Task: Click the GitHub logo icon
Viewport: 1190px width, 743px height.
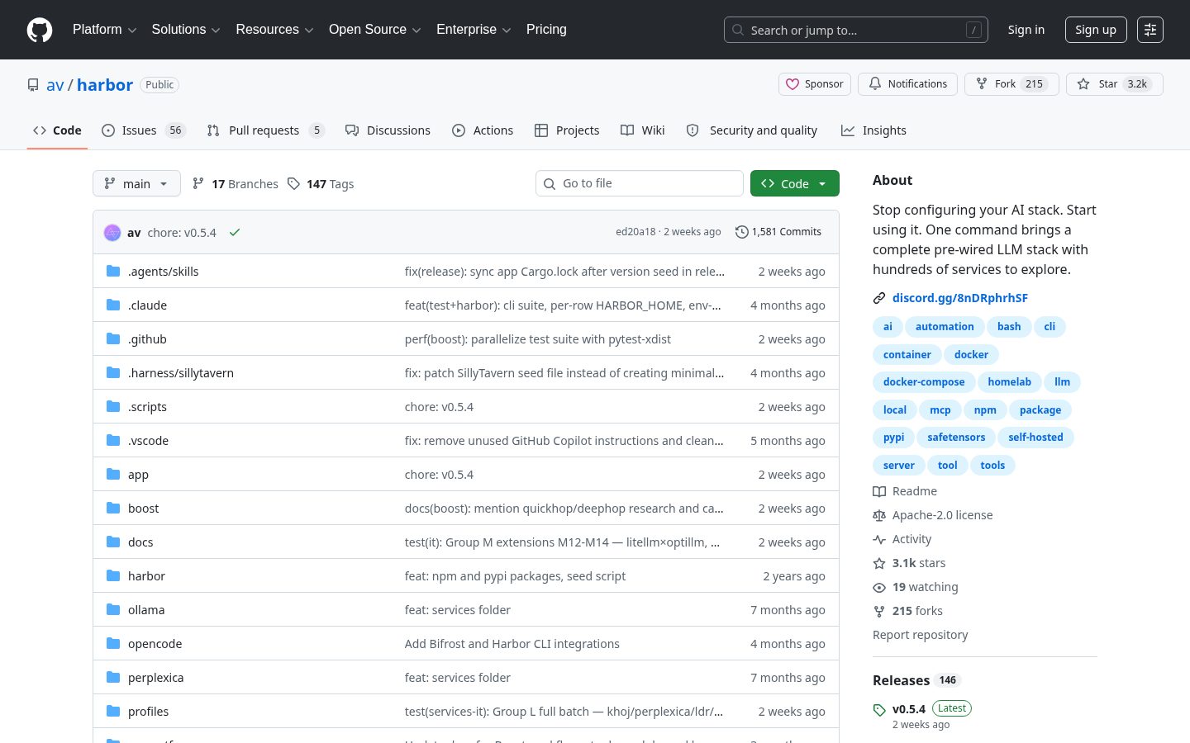Action: coord(40,30)
